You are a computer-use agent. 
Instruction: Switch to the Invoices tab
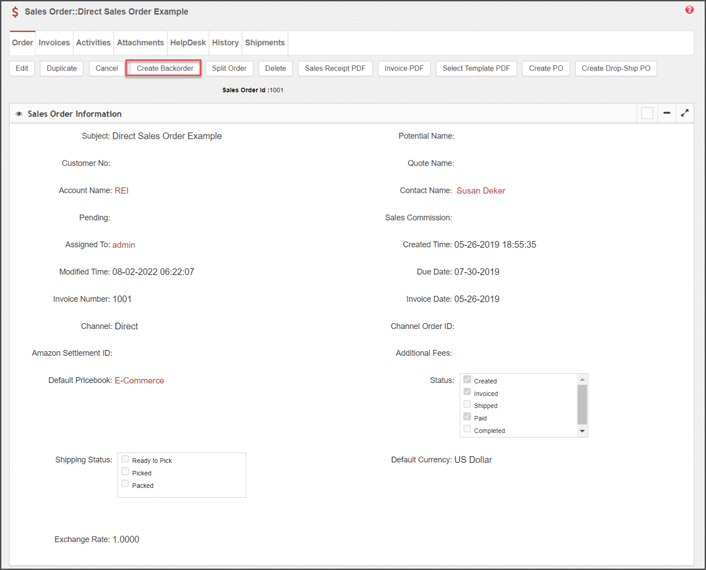tap(54, 43)
